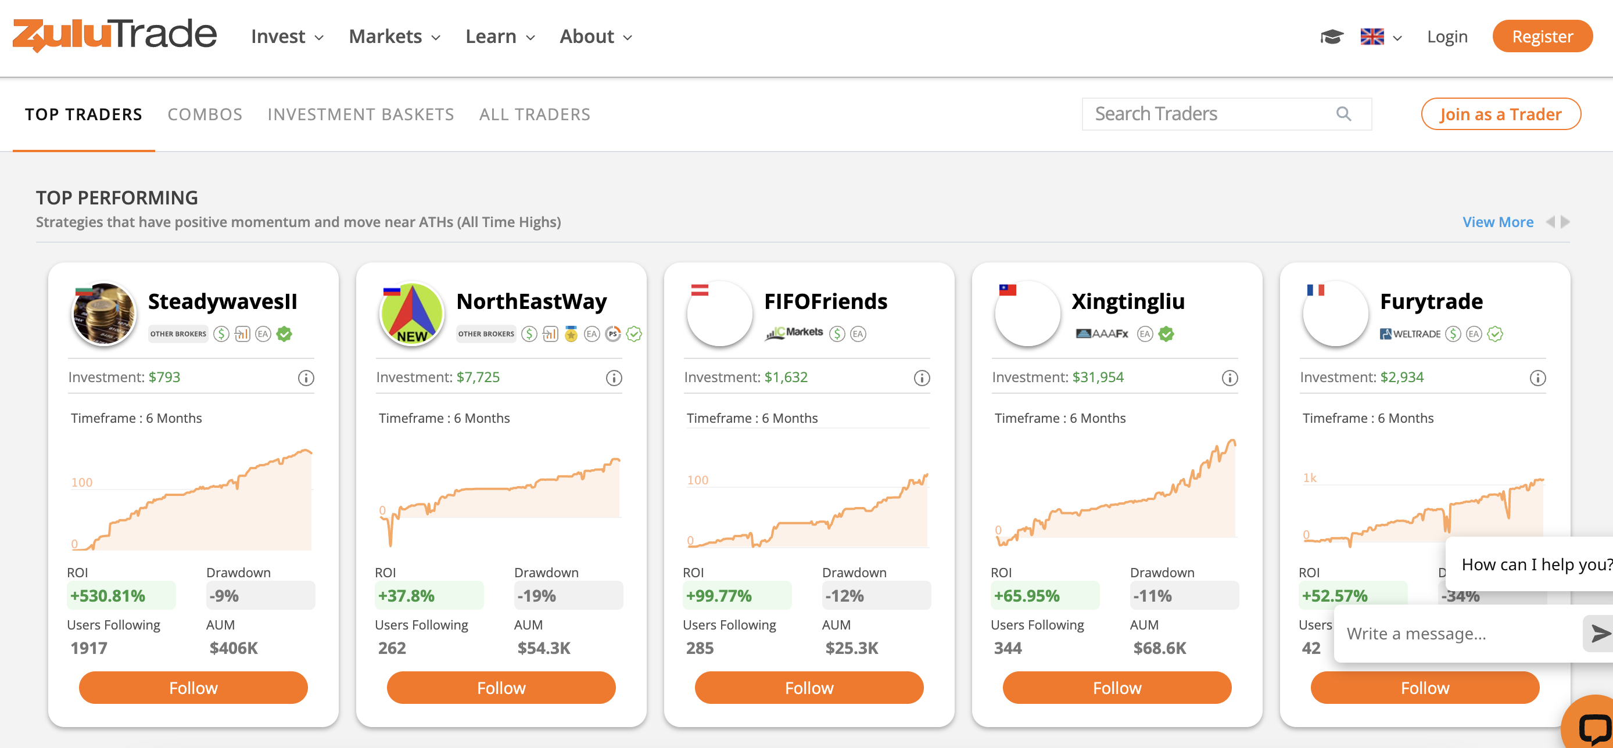Screen dimensions: 1613x748
Task: Click Furytrade dollar sign badge
Action: point(1453,333)
